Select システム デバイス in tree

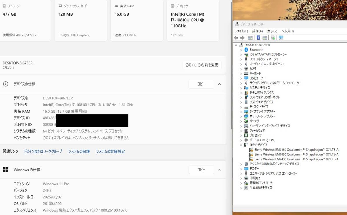click(x=260, y=88)
